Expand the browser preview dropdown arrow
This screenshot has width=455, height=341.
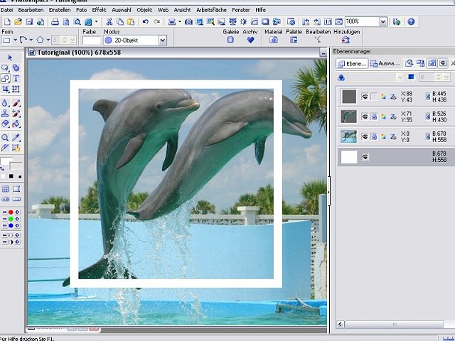[x=97, y=22]
